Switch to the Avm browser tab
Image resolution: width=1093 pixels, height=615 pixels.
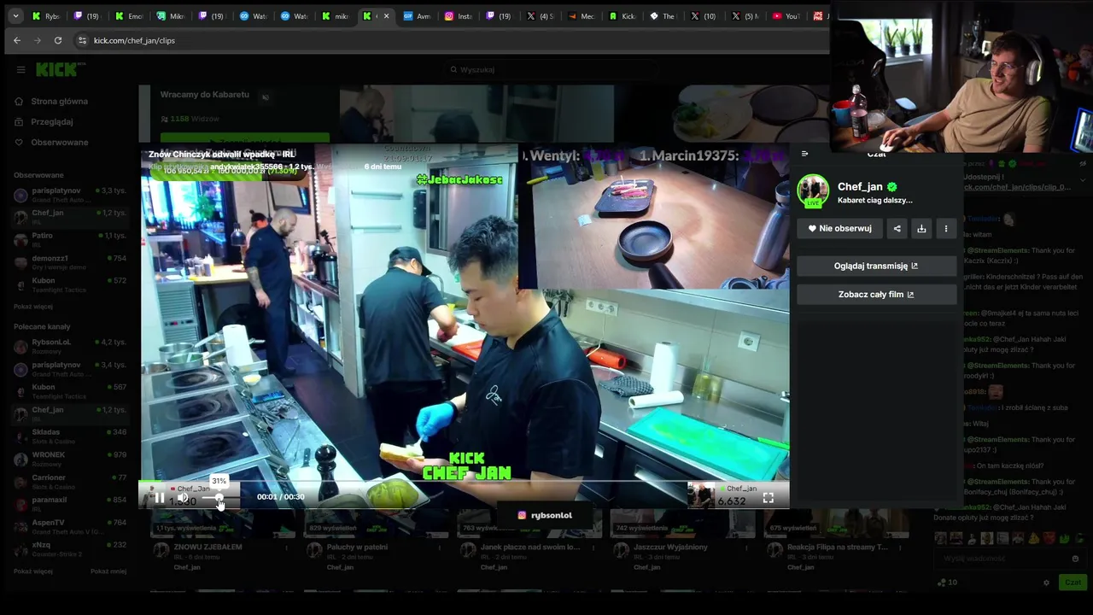[x=418, y=16]
